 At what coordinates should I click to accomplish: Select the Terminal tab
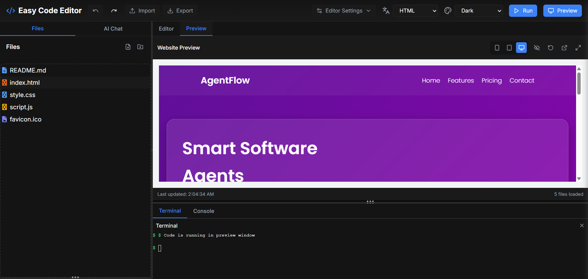pos(170,211)
